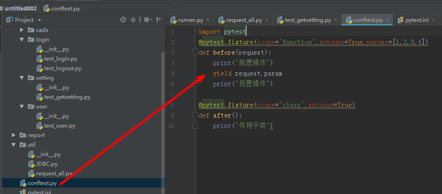Click line number 1 in gutter
442x194 pixels.
[x=173, y=32]
